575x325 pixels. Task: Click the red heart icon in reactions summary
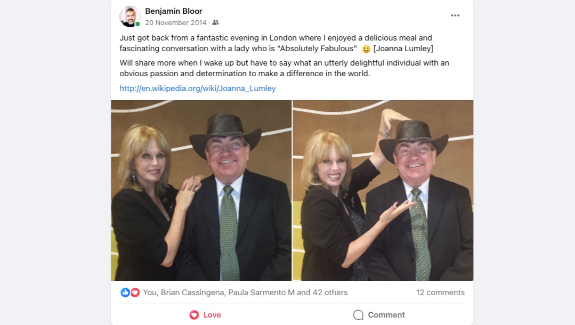tap(135, 292)
